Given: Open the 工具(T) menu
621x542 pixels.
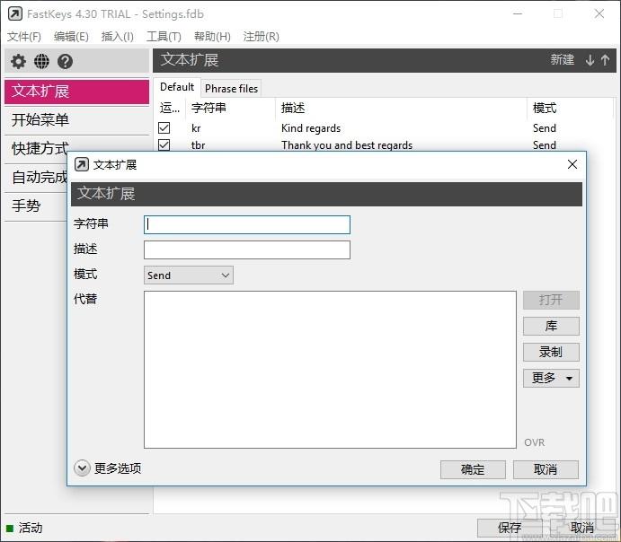Looking at the screenshot, I should (164, 37).
